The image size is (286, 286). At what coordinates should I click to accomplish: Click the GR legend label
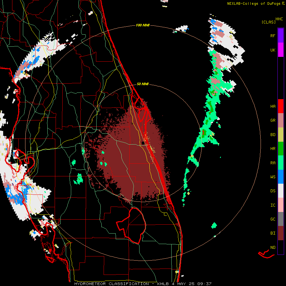point(273,120)
